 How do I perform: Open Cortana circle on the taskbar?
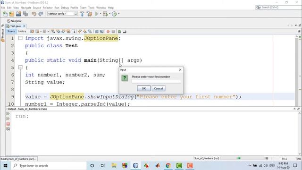pos(92,166)
